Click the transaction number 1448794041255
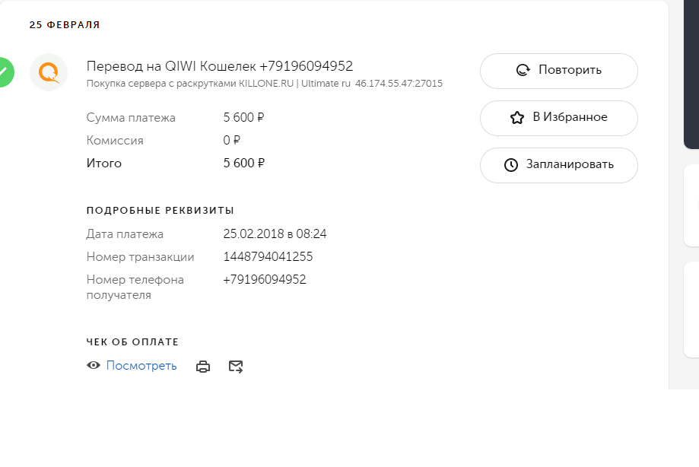Screen dimensions: 699x467 (268, 256)
